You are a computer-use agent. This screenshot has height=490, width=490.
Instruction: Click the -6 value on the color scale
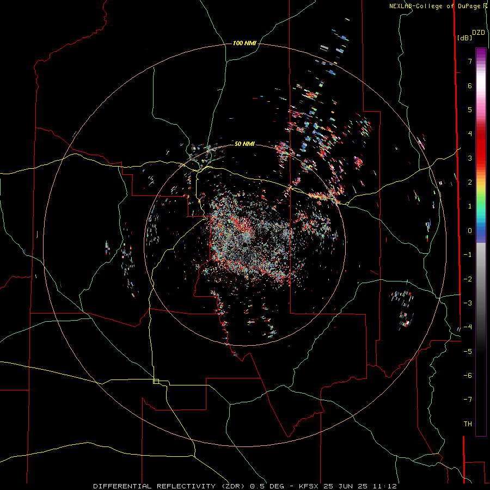point(468,376)
